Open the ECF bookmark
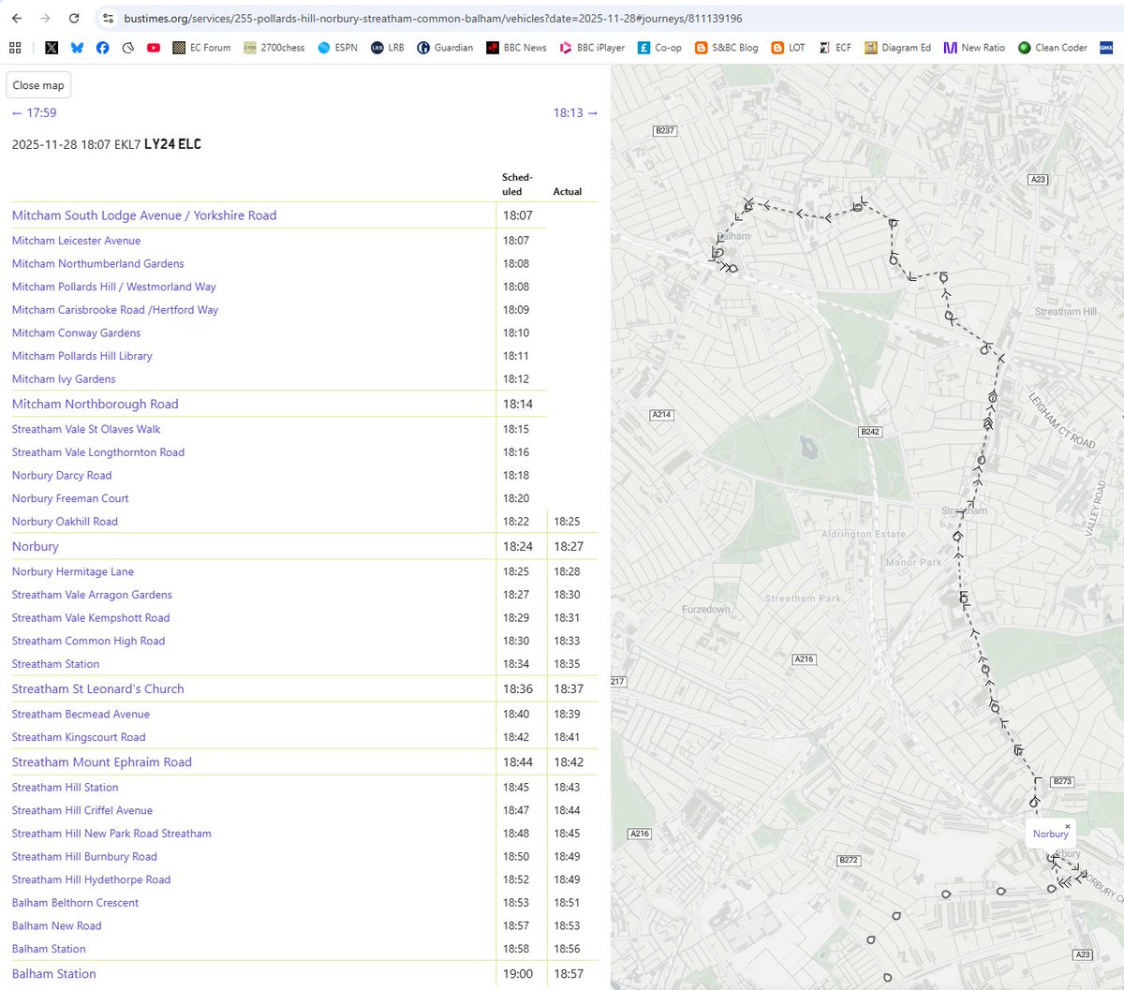 tap(836, 47)
